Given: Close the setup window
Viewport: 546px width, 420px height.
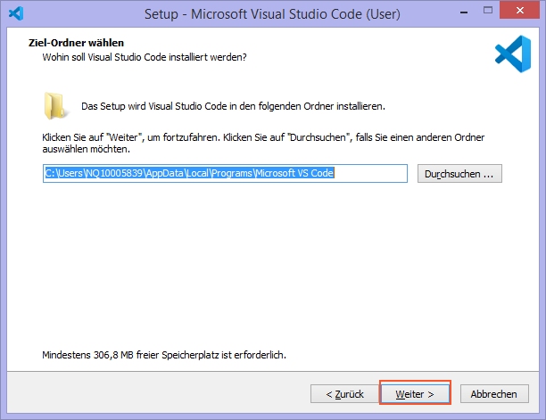Looking at the screenshot, I should (x=520, y=11).
